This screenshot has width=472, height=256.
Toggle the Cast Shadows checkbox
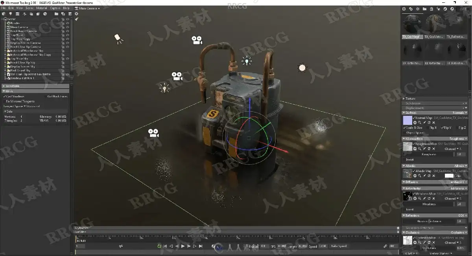coord(5,96)
